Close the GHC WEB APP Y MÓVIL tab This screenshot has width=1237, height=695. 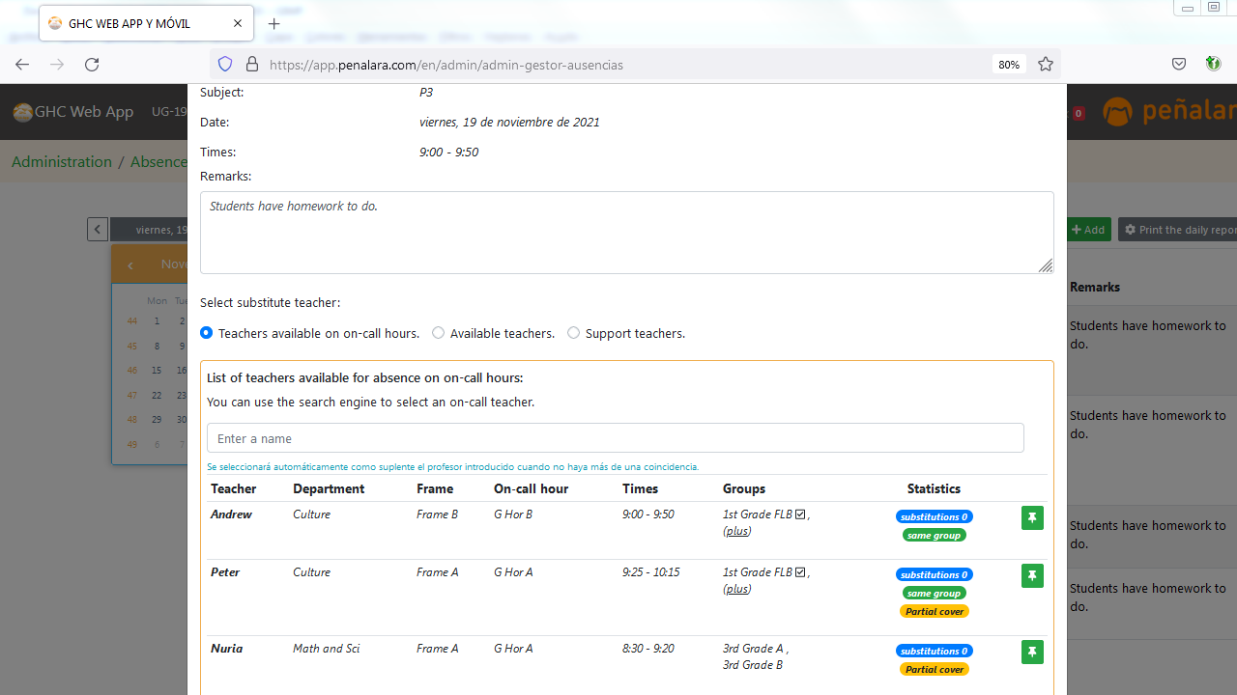[x=238, y=23]
